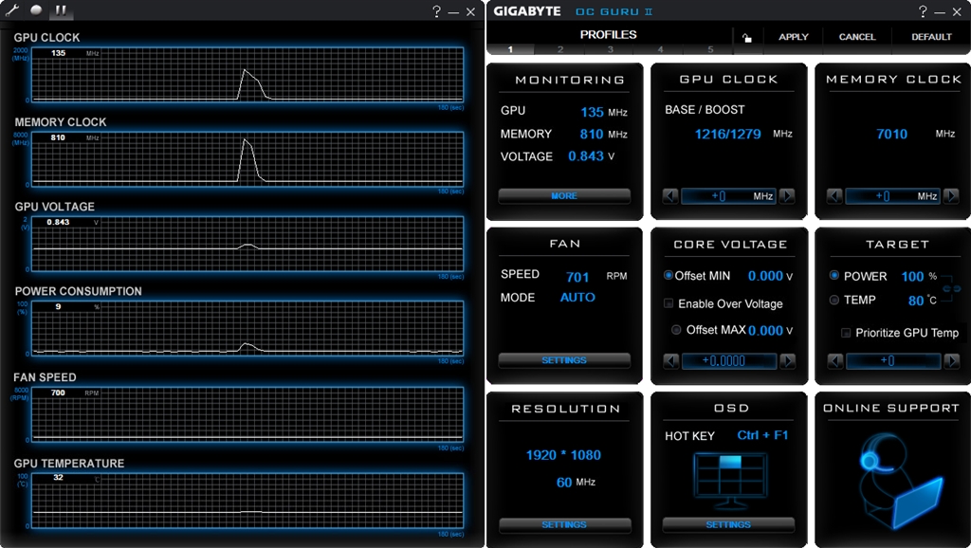This screenshot has height=548, width=971.
Task: Click the APPLY button
Action: (x=794, y=37)
